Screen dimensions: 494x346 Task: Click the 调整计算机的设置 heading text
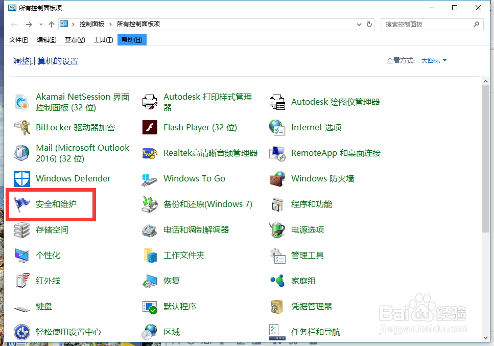click(45, 61)
